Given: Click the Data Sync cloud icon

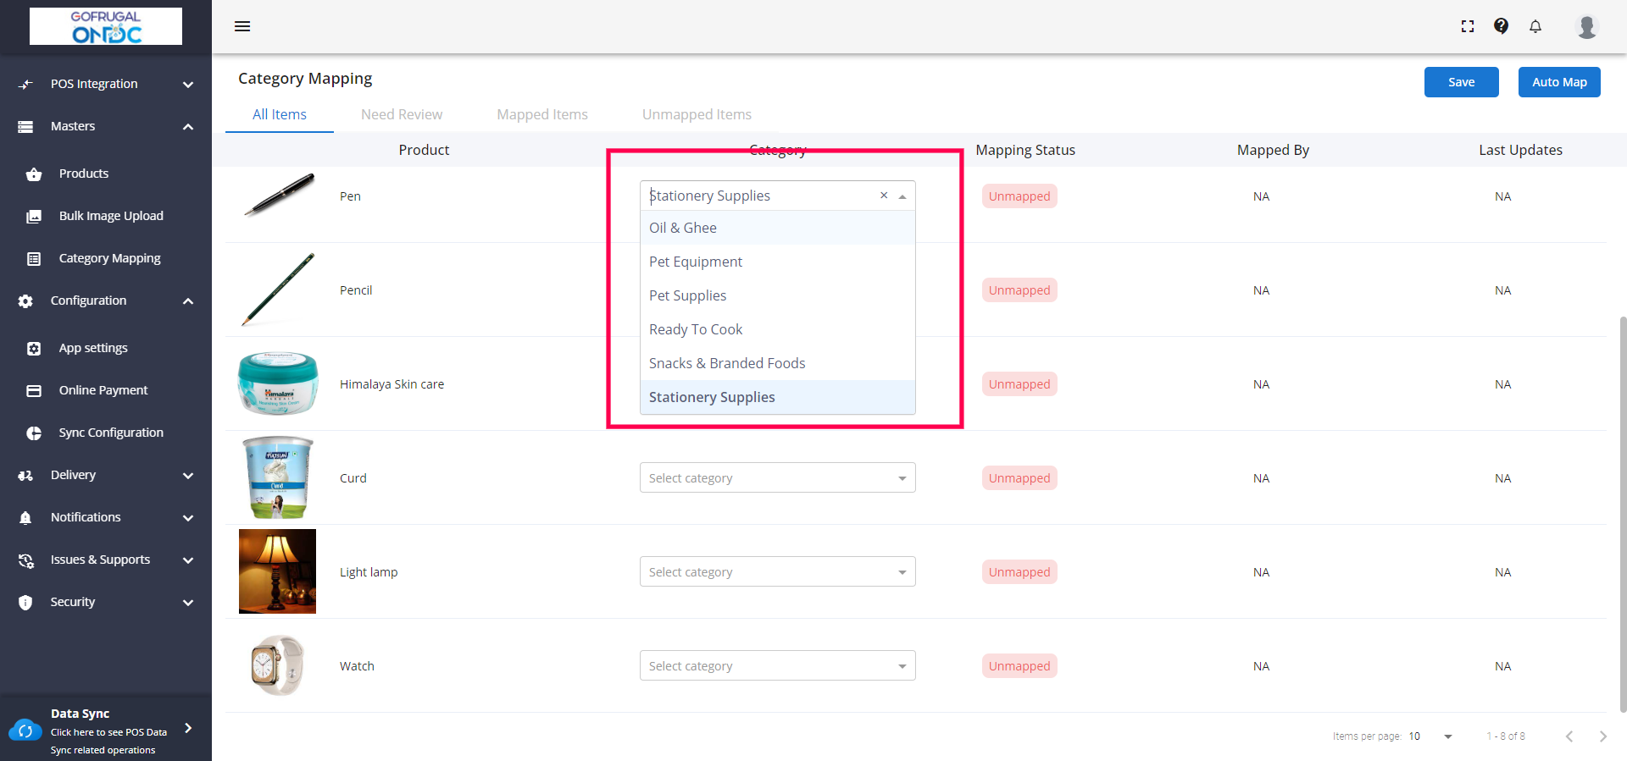Looking at the screenshot, I should 25,731.
